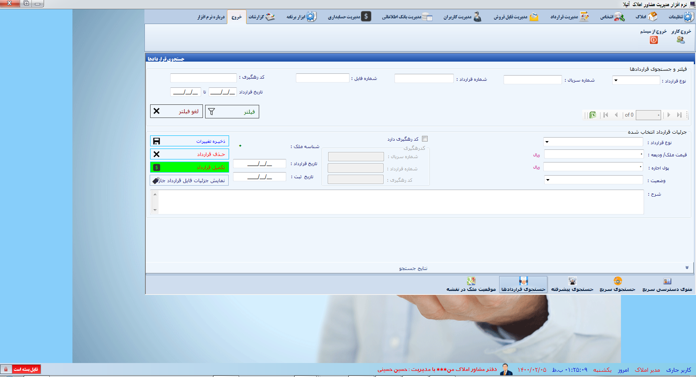Open the مدیریت قرارداد contract management tab
Viewport: 696px width, 377px height.
tap(569, 17)
